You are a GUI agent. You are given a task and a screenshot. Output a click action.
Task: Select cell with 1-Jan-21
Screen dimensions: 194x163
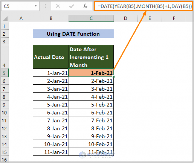point(51,73)
